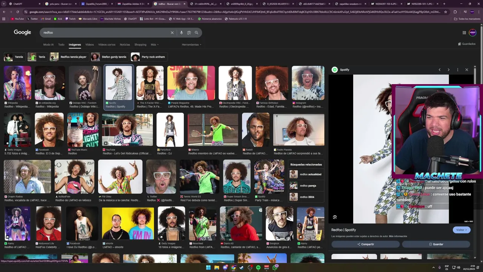Switch to the Videos tab

(x=89, y=45)
